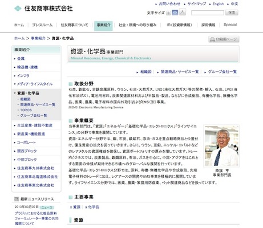Switch to 中文 site
Viewport: 263px width, 228px height.
click(x=234, y=4)
